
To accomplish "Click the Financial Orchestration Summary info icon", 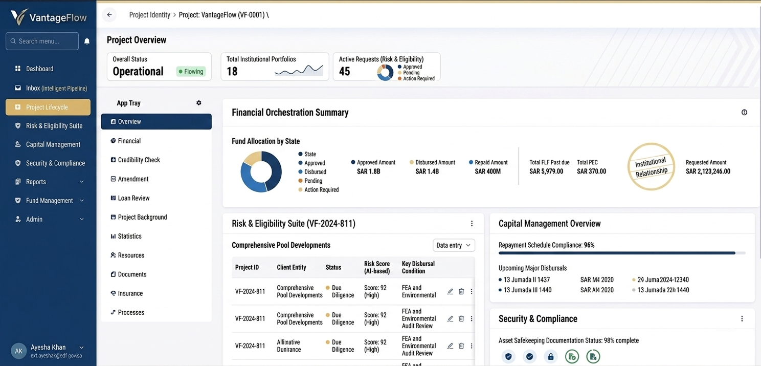I will (x=744, y=113).
